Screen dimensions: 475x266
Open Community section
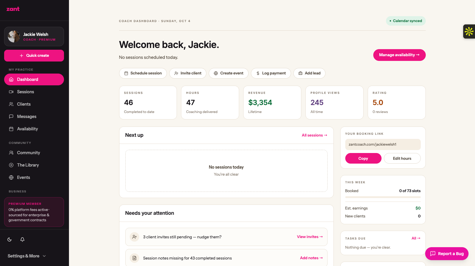[x=34, y=153]
